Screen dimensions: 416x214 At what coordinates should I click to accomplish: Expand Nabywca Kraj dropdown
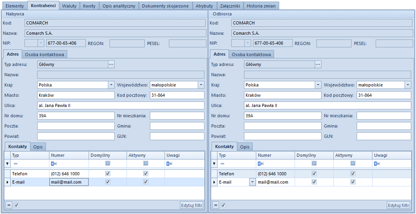(x=111, y=85)
